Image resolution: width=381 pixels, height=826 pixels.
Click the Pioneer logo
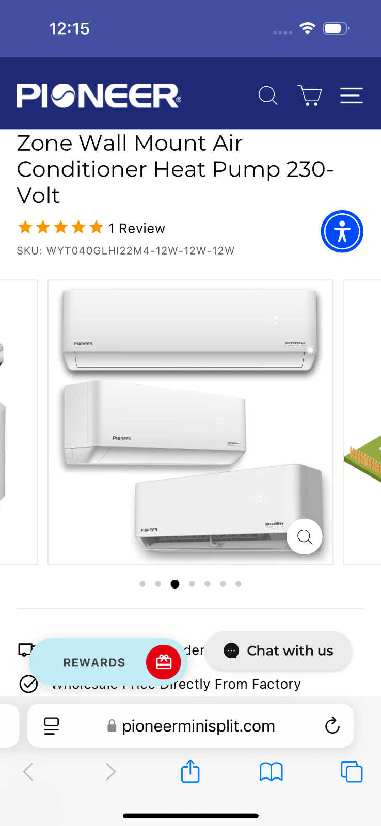[99, 96]
